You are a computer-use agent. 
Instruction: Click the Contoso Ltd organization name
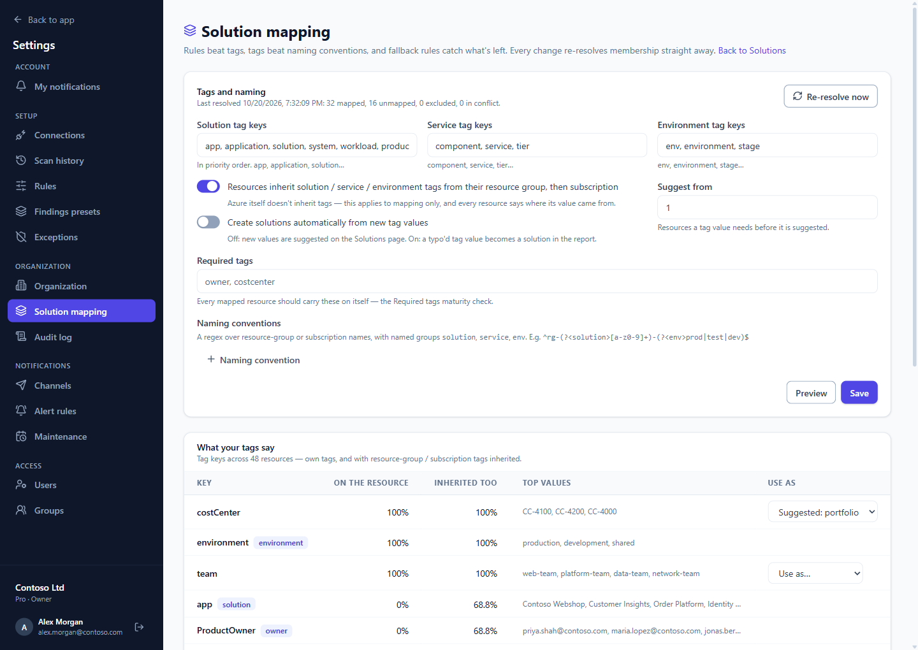pyautogui.click(x=40, y=588)
